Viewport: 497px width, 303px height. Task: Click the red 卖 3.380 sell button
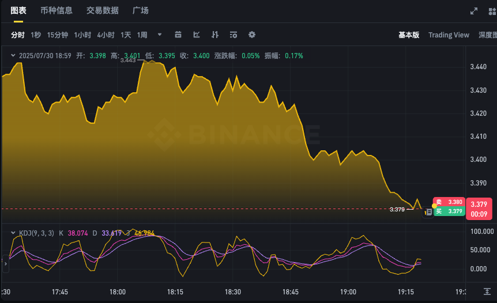click(449, 202)
